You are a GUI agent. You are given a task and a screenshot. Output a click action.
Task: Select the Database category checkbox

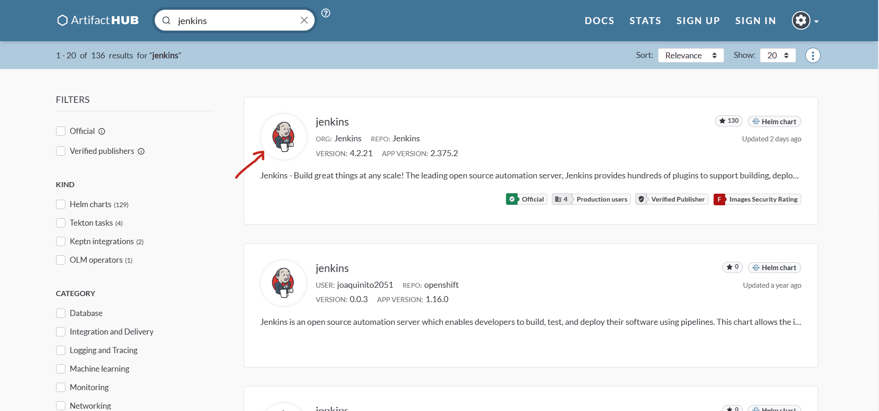pos(61,314)
